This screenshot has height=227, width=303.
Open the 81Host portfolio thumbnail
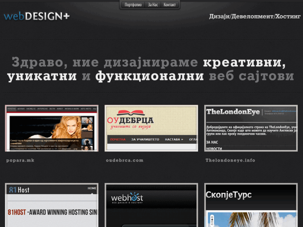click(x=52, y=205)
